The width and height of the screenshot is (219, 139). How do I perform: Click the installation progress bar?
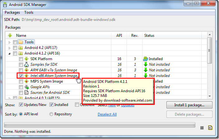click(x=100, y=125)
